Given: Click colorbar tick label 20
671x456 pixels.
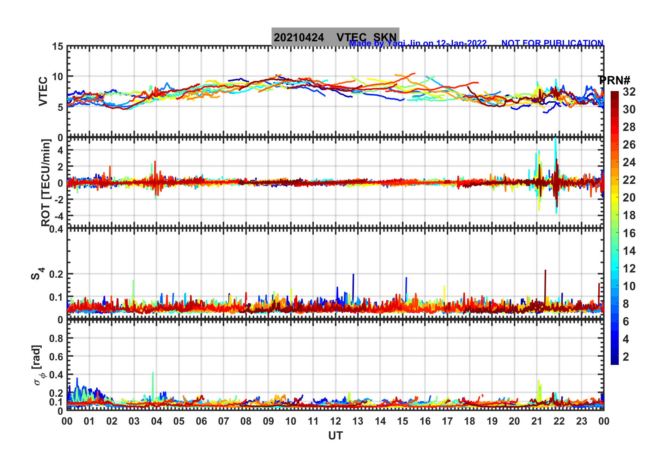Looking at the screenshot, I should click(629, 198).
